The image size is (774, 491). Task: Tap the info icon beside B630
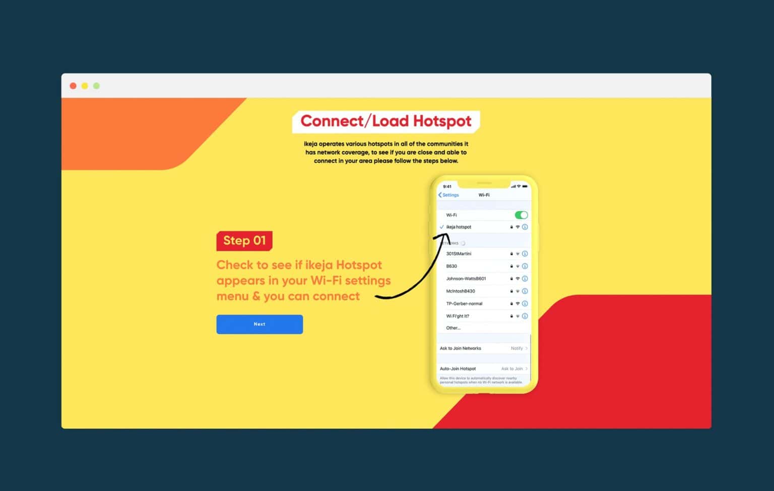coord(525,266)
